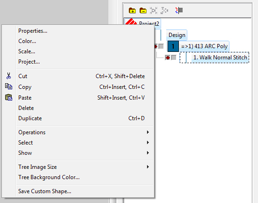Toggle gray lock box of Walk Normal Stitch
The width and height of the screenshot is (258, 203).
click(x=174, y=58)
